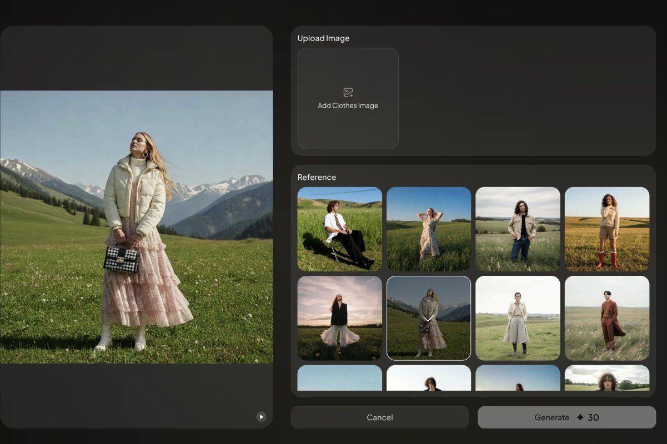Choose the woman in floral dress reference
The width and height of the screenshot is (667, 444).
428,229
